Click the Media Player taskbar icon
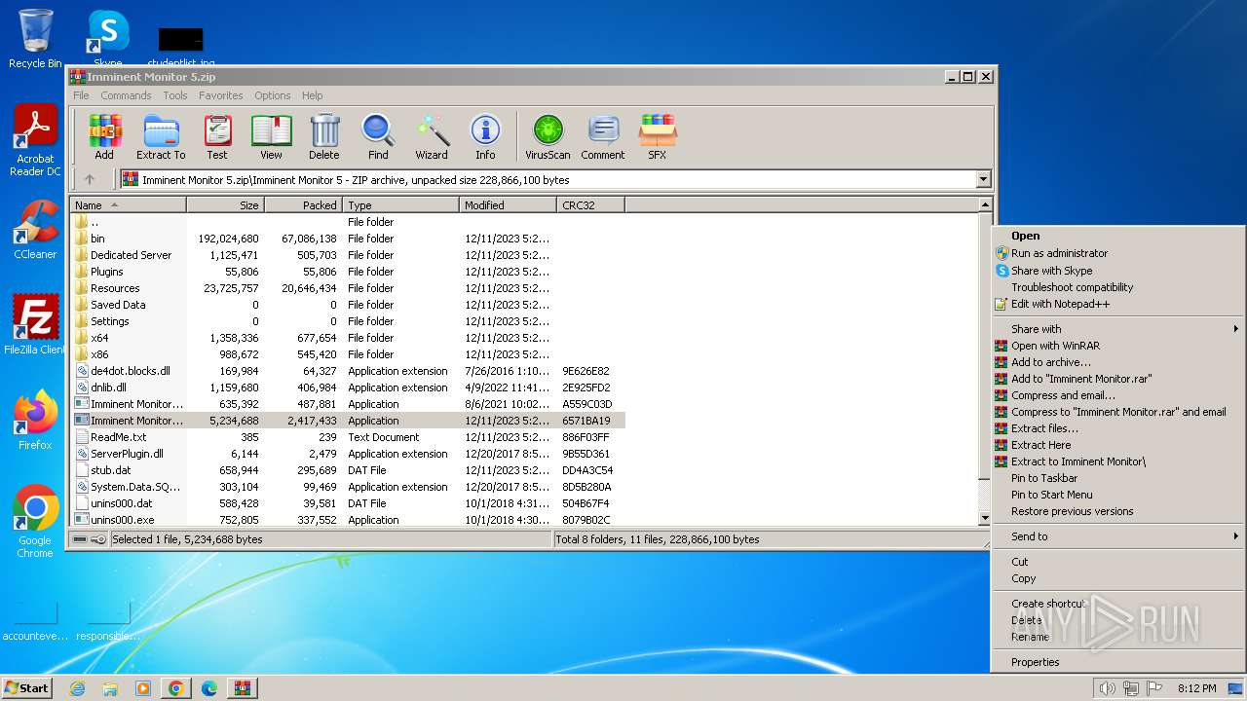This screenshot has width=1247, height=701. pyautogui.click(x=143, y=688)
